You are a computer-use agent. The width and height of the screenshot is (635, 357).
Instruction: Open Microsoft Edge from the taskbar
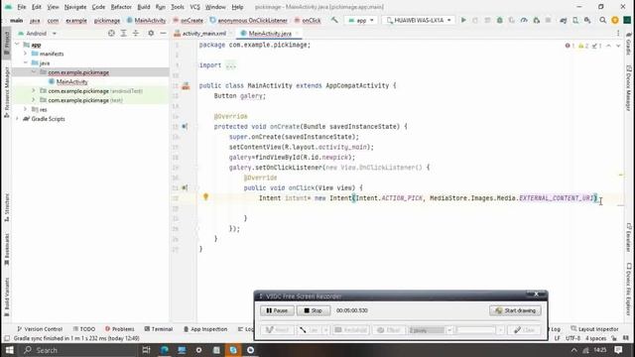(x=165, y=350)
